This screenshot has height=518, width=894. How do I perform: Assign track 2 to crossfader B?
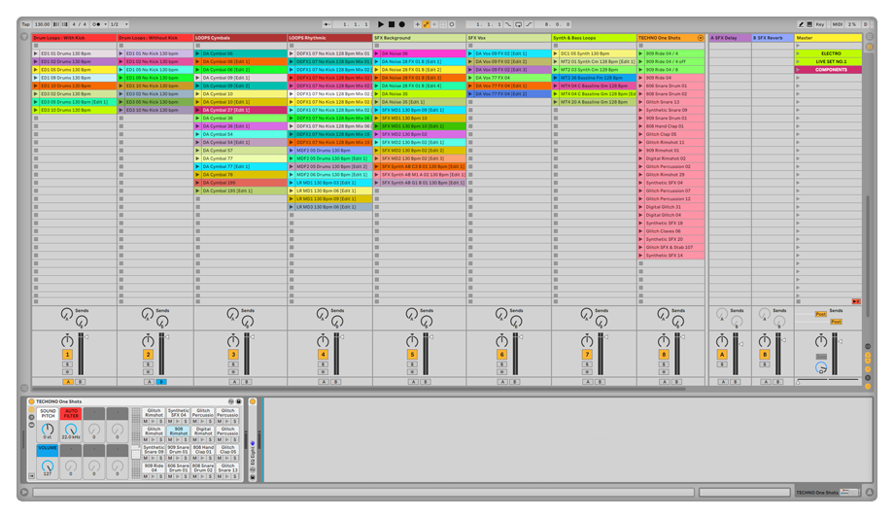click(161, 382)
